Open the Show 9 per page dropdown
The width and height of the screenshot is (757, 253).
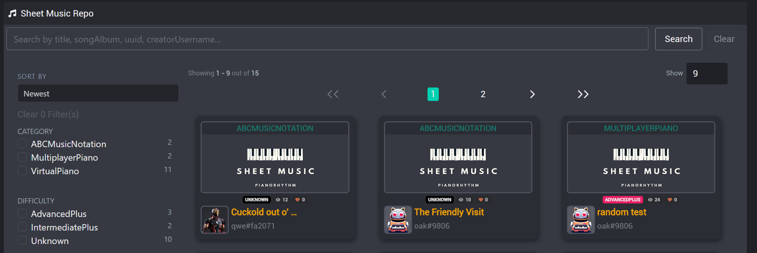(707, 74)
